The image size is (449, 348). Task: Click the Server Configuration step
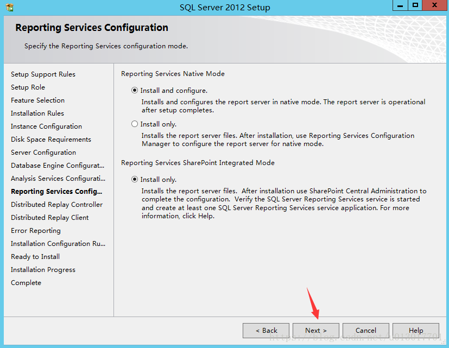pos(43,153)
